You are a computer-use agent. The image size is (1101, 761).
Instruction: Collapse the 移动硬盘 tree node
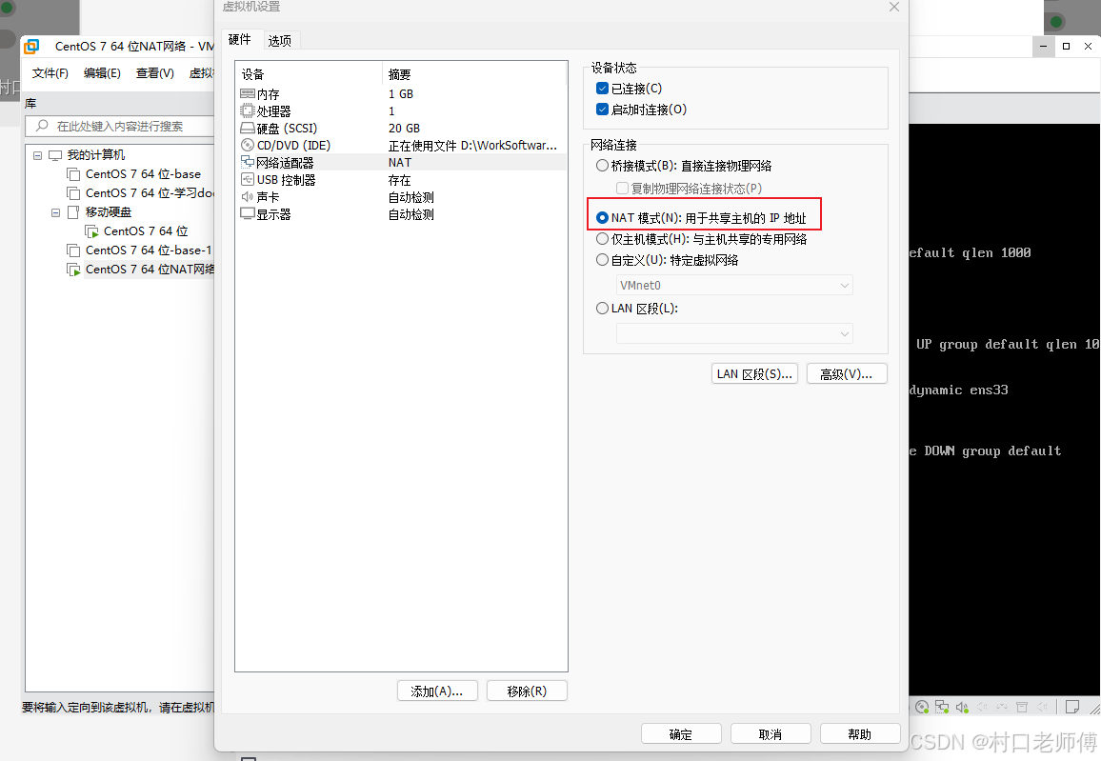55,211
